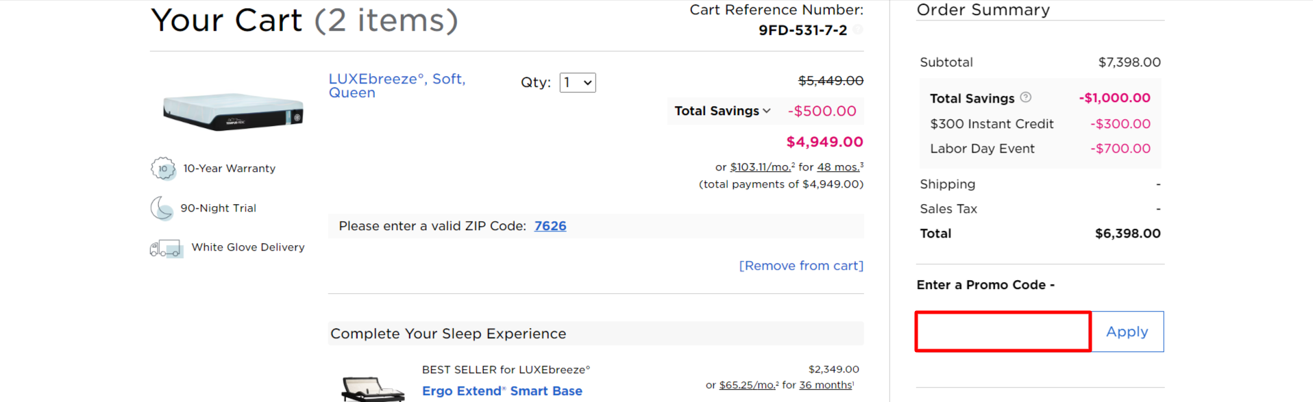The height and width of the screenshot is (402, 1313).
Task: Click the 90-Night Trial moon icon
Action: [x=162, y=208]
